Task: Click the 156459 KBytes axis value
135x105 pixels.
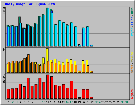Action: 4,78
